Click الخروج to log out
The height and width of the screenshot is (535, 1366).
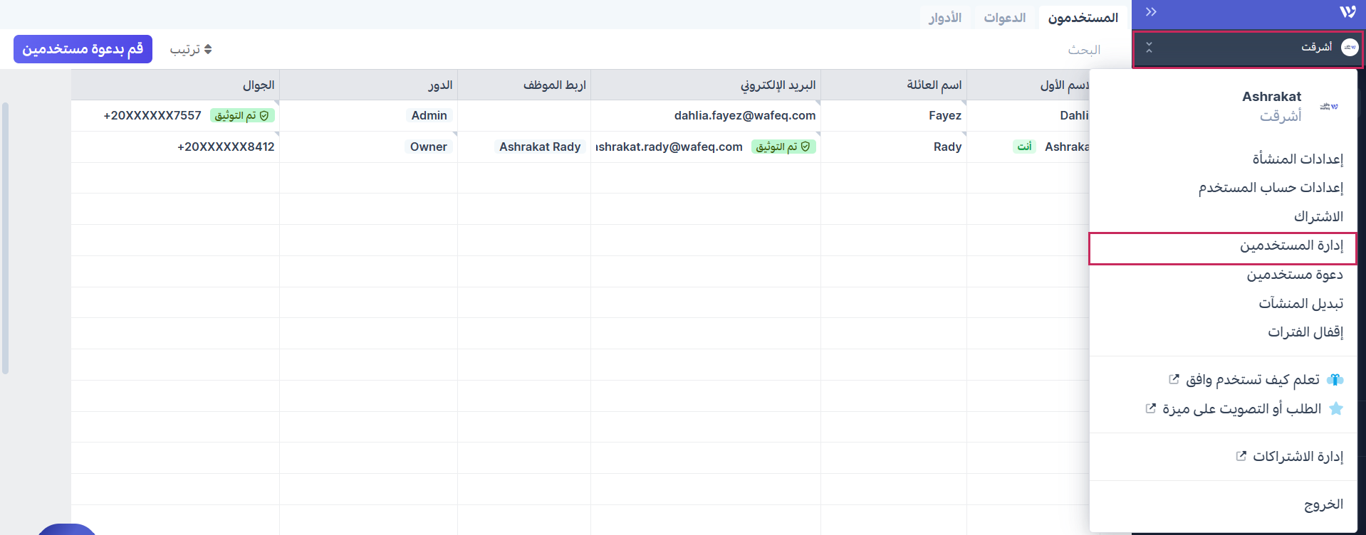[x=1323, y=505]
